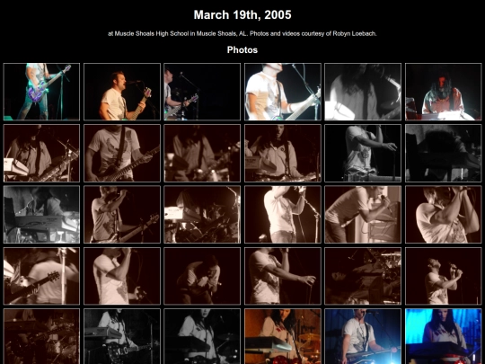
Task: Open bottom-row grayscale keyboardist with guitar photo
Action: point(122,336)
